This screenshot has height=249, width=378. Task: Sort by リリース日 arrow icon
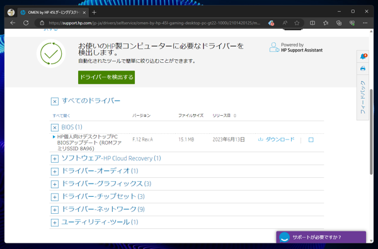click(235, 116)
